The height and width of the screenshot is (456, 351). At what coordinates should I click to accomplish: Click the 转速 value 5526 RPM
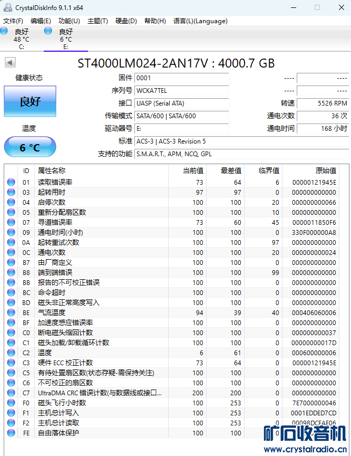point(323,103)
